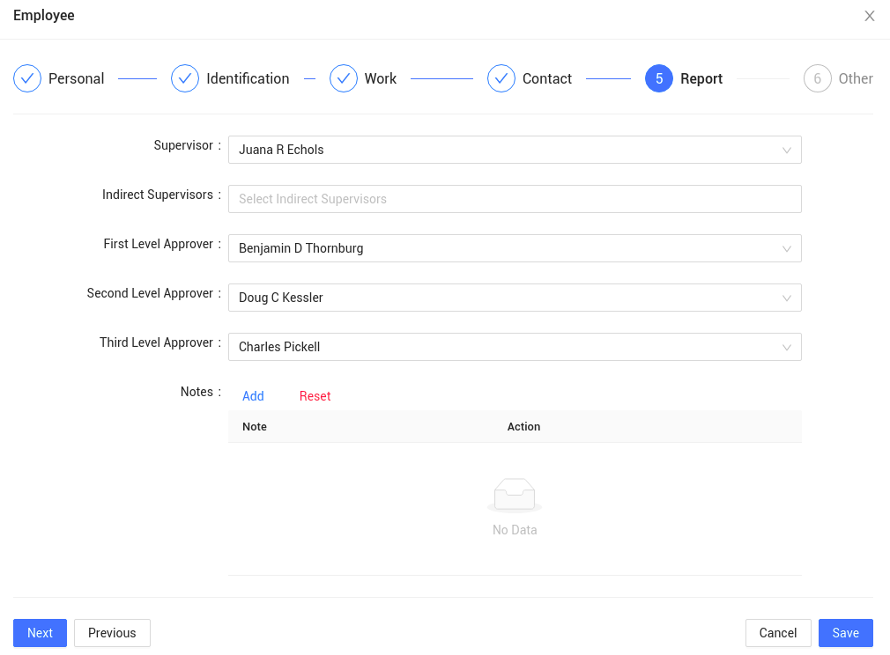Image resolution: width=890 pixels, height=655 pixels.
Task: Click Add to create a new note
Action: click(253, 396)
